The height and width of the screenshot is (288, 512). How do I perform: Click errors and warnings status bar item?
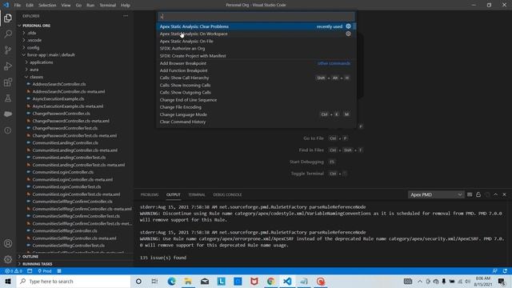(x=14, y=271)
